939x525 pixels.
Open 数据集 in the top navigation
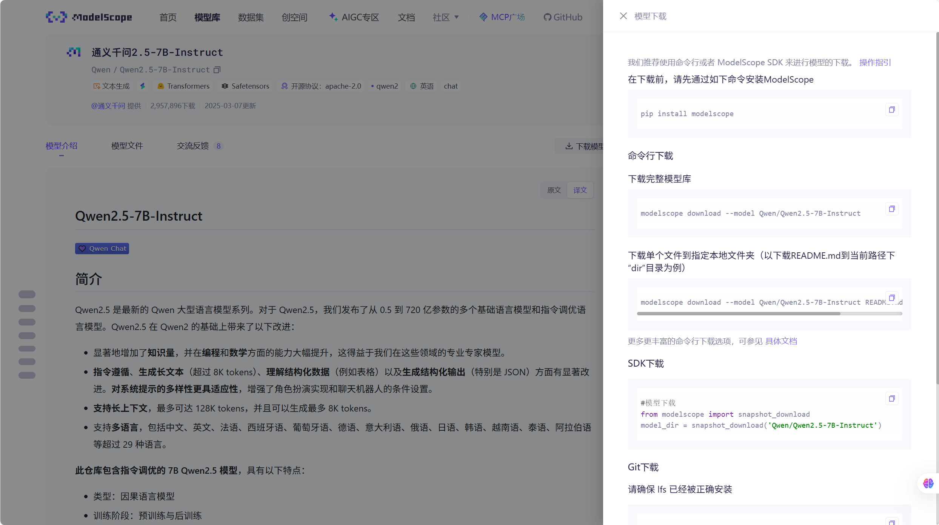tap(251, 17)
